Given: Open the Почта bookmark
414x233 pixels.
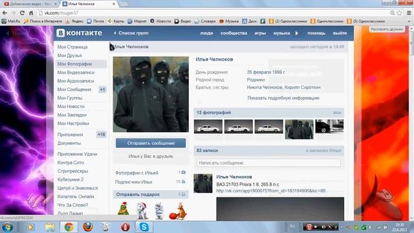Looking at the screenshot, I should tap(96, 21).
